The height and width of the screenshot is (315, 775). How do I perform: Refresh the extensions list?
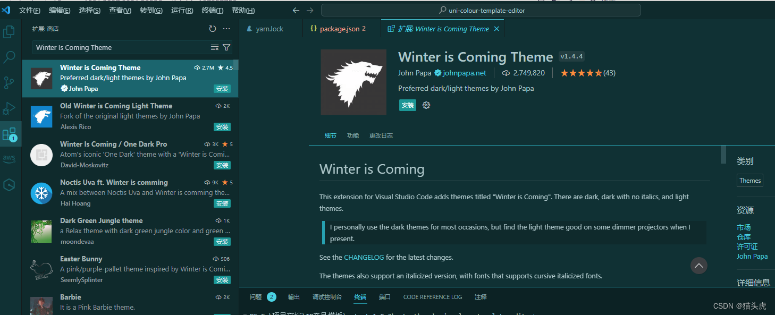(213, 29)
